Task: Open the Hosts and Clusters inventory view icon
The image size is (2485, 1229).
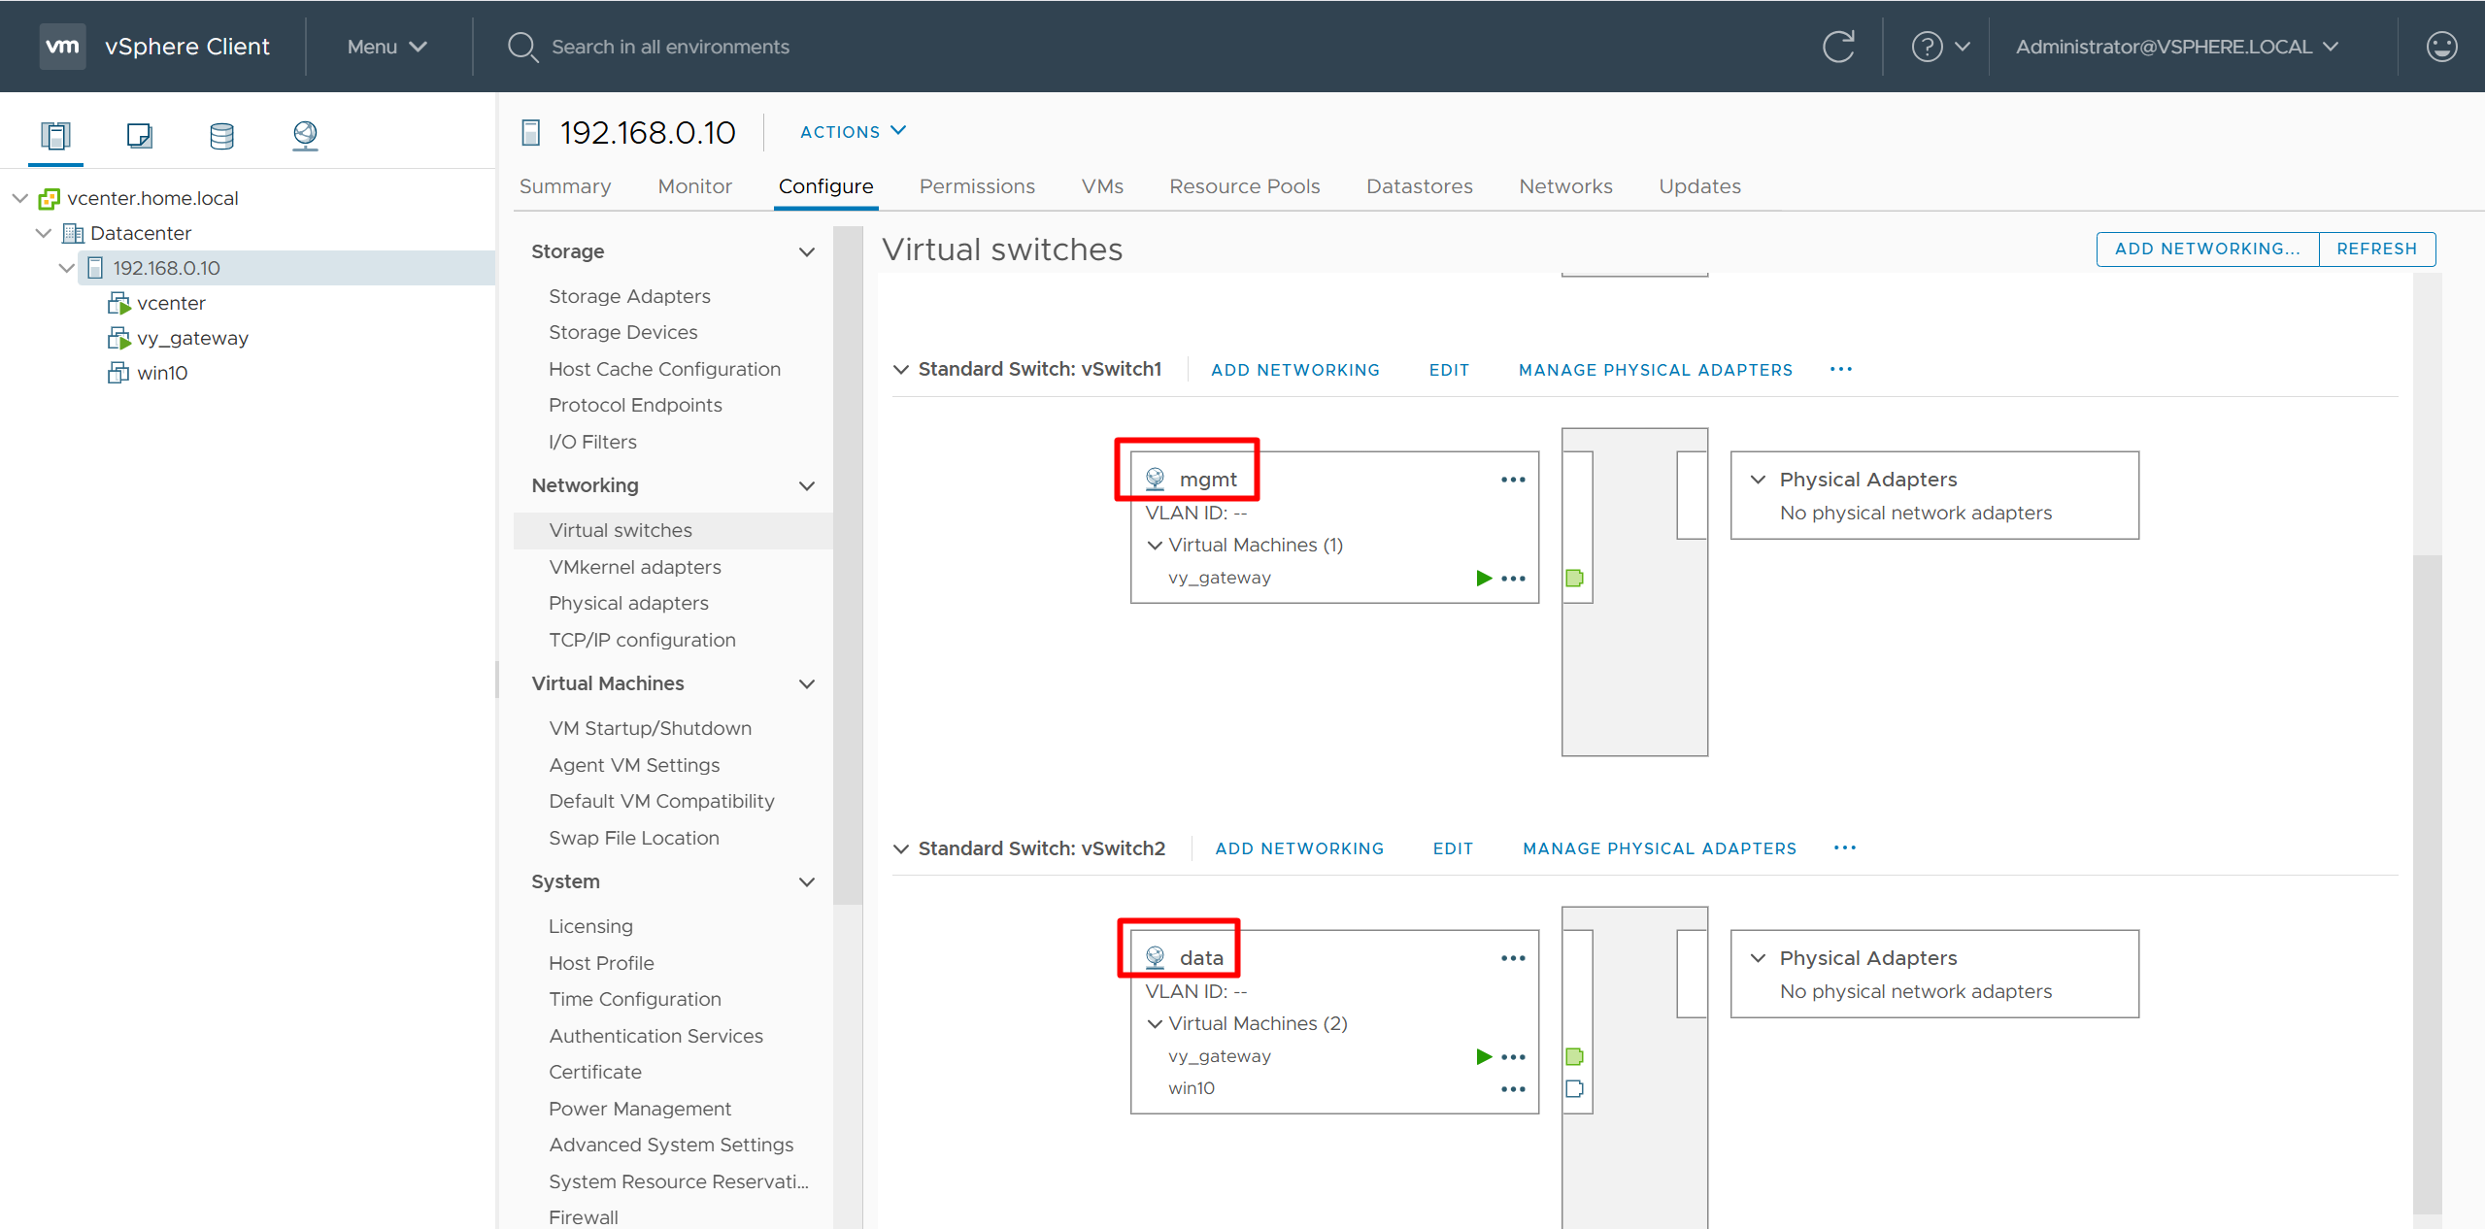Action: [55, 135]
